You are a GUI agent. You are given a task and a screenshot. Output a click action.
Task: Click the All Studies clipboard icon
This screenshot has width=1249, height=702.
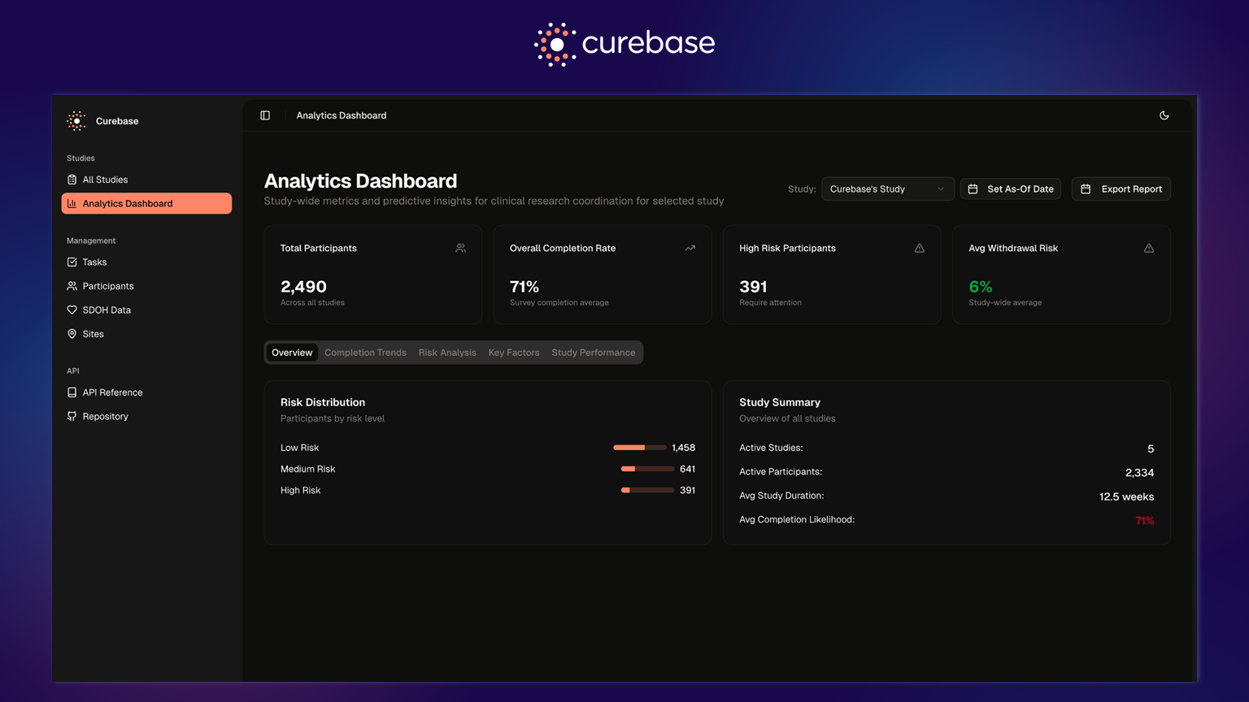72,180
